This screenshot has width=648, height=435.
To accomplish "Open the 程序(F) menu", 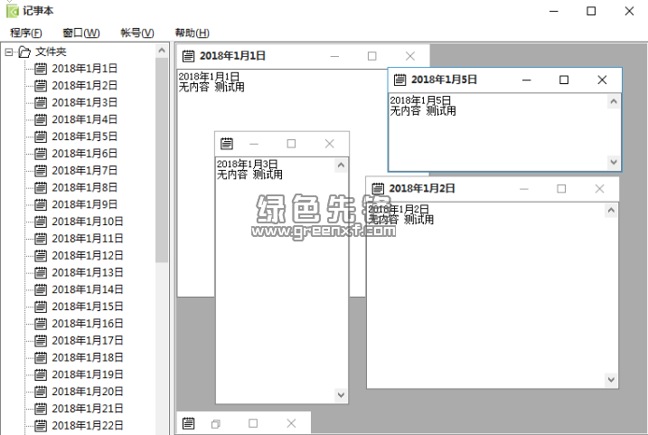I will click(25, 33).
